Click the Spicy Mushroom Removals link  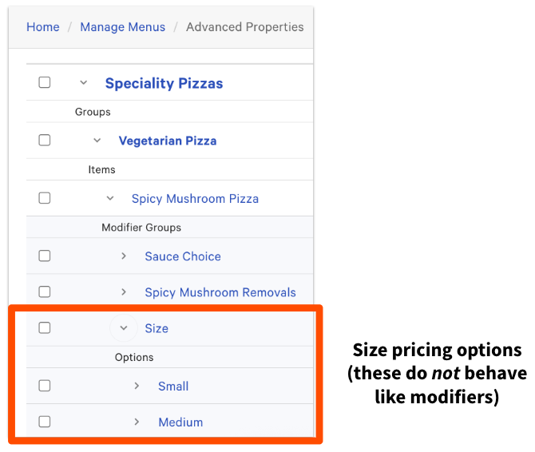[x=220, y=292]
